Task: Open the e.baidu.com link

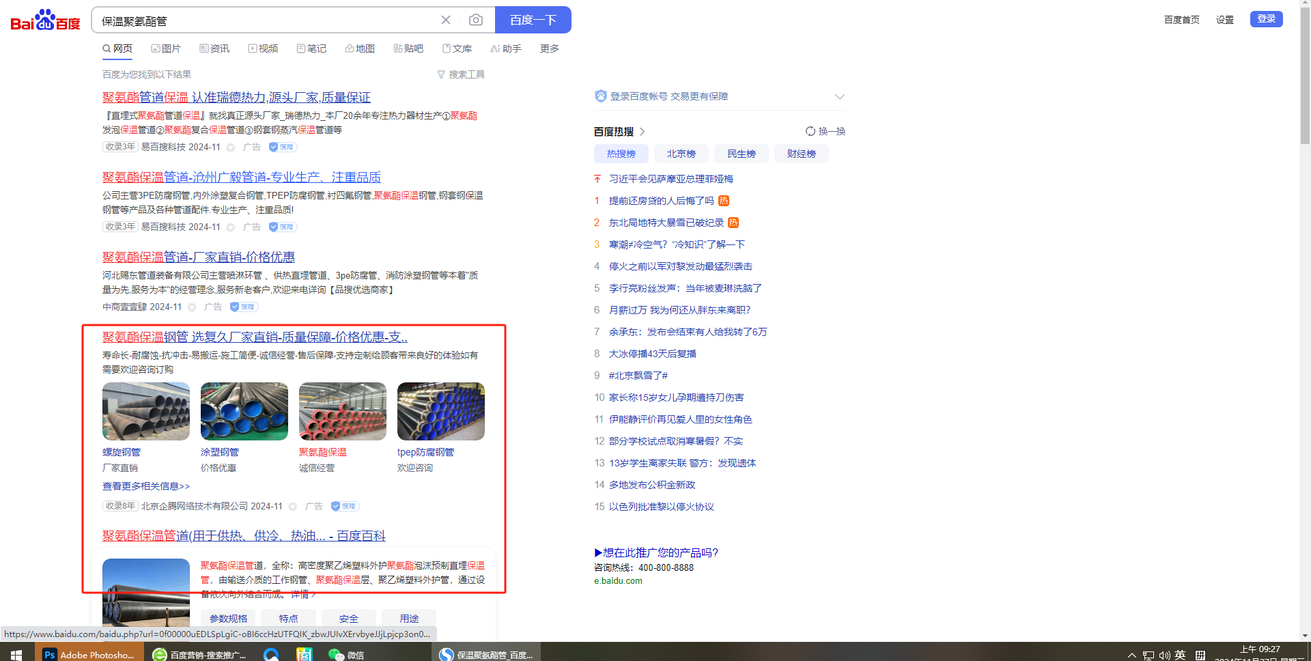Action: [618, 581]
